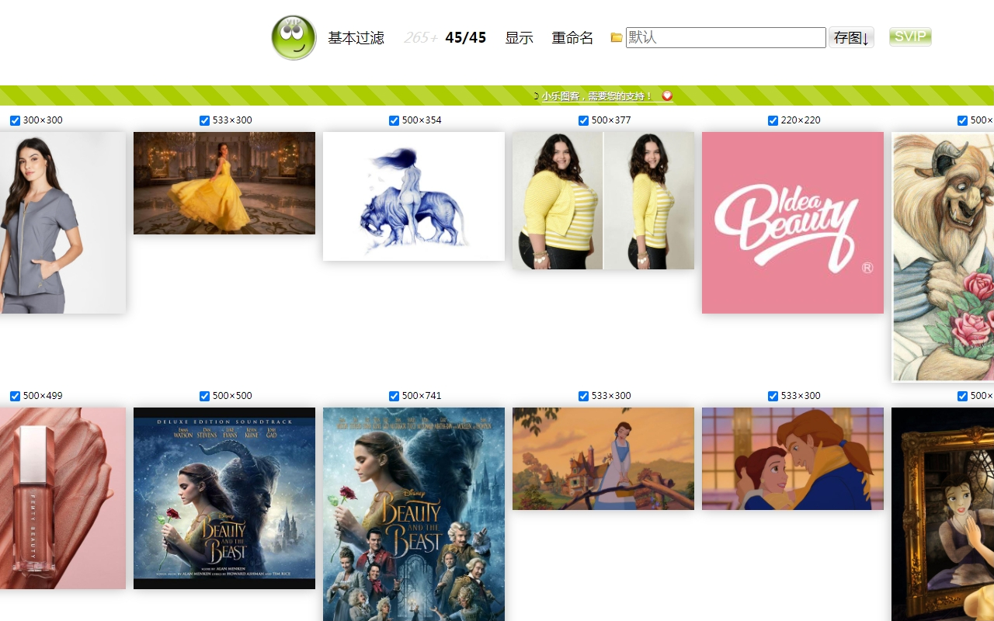This screenshot has height=621, width=994.
Task: Deselect the 220×220 Idea Beauty logo image
Action: pos(773,120)
